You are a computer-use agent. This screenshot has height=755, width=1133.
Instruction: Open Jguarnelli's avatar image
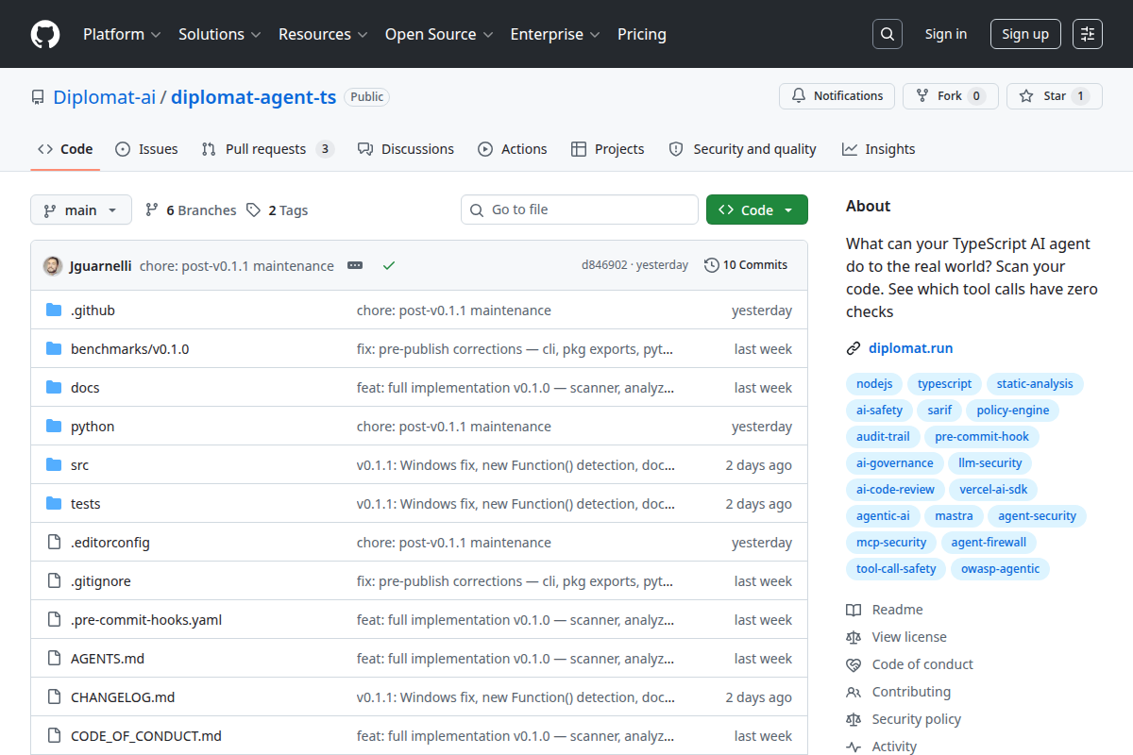(53, 265)
